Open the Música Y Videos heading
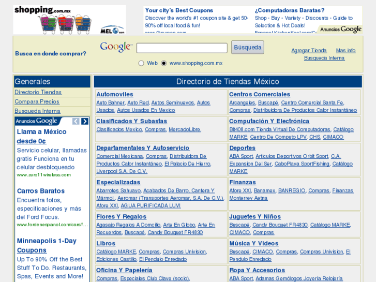The image size is (376, 282). coord(254,243)
